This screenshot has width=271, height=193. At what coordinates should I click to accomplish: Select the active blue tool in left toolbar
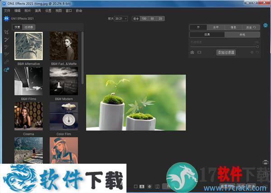[6, 70]
